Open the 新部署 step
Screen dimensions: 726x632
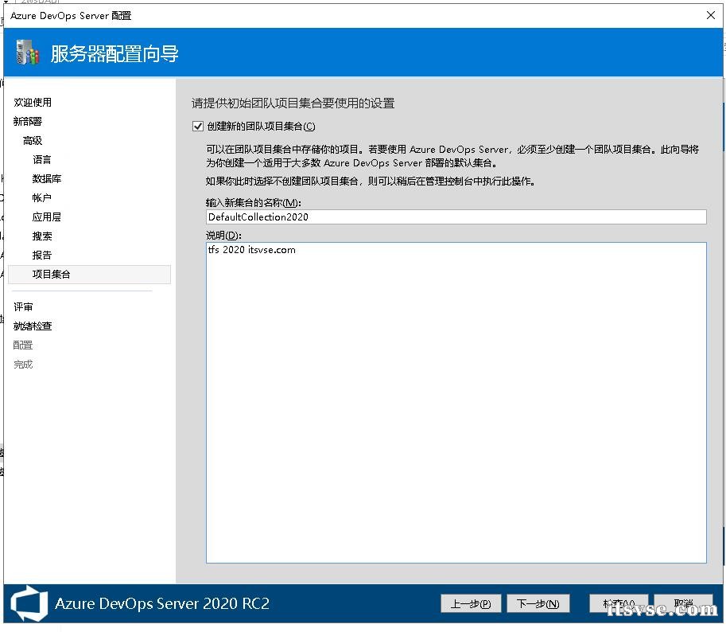28,122
